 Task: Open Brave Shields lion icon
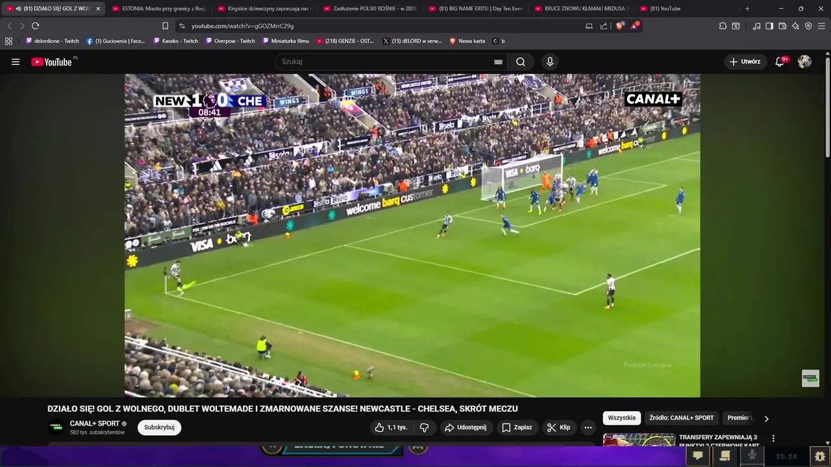[619, 26]
